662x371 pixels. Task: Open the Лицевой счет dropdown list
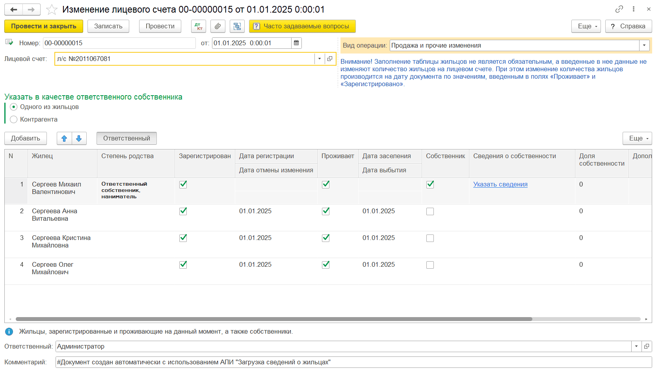[x=319, y=59]
